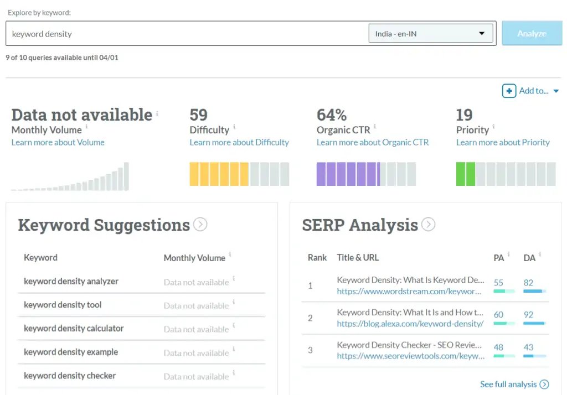
Task: Click the info icon on the PA column header
Action: 507,254
